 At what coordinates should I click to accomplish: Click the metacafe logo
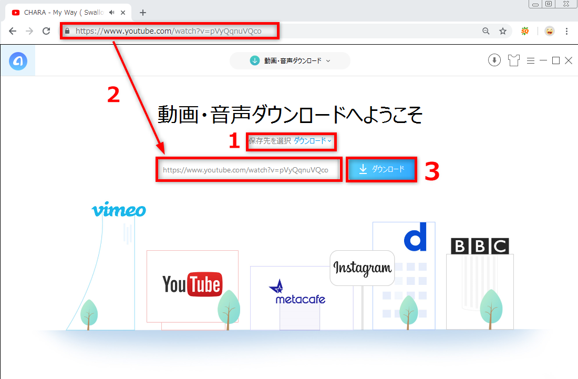[x=297, y=292]
